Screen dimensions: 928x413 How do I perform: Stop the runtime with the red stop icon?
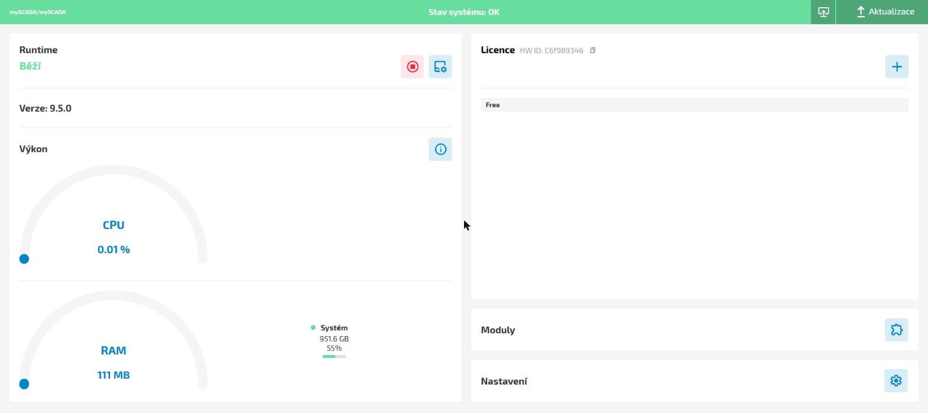coord(413,67)
